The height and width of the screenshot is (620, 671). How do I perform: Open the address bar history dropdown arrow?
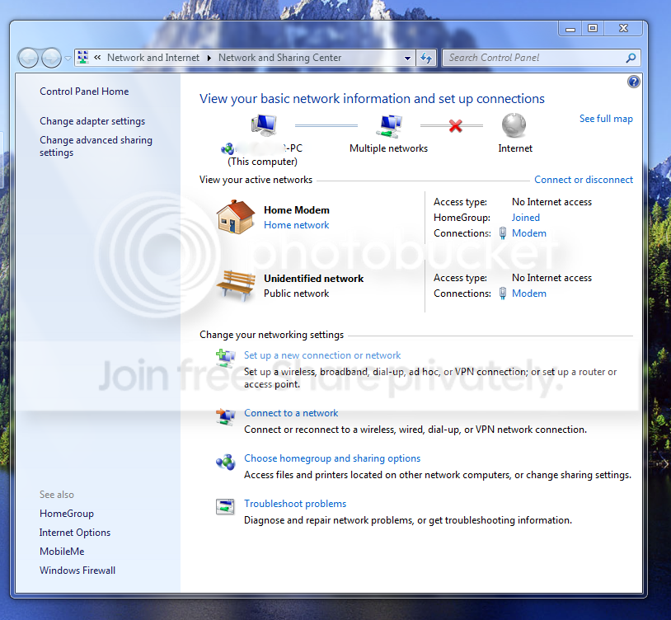407,59
